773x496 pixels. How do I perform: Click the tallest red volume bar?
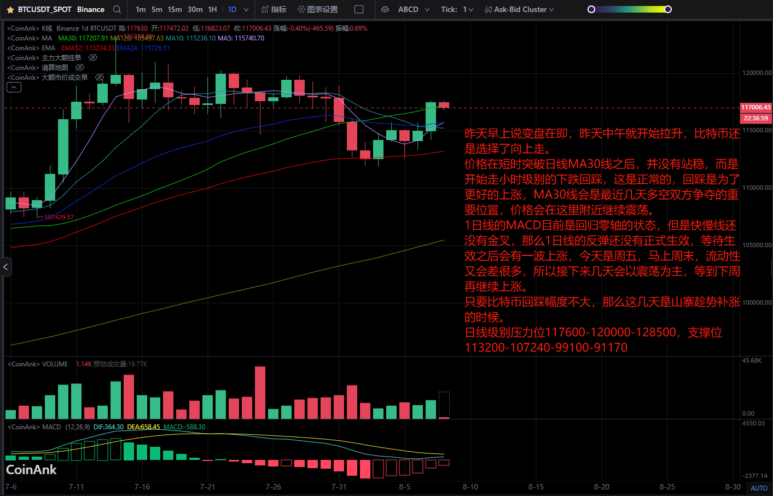(x=260, y=393)
